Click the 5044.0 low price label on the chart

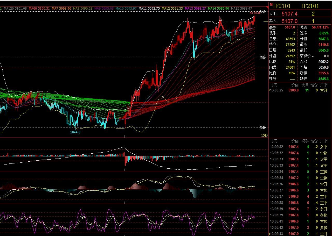point(75,132)
